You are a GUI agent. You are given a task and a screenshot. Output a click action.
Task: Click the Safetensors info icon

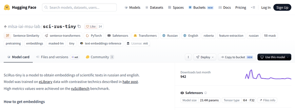click(206, 93)
